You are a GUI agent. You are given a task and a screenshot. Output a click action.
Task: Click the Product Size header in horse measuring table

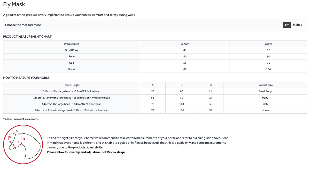point(265,85)
